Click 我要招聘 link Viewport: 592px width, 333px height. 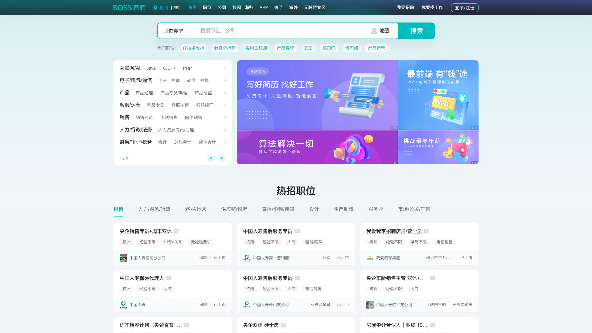point(405,7)
